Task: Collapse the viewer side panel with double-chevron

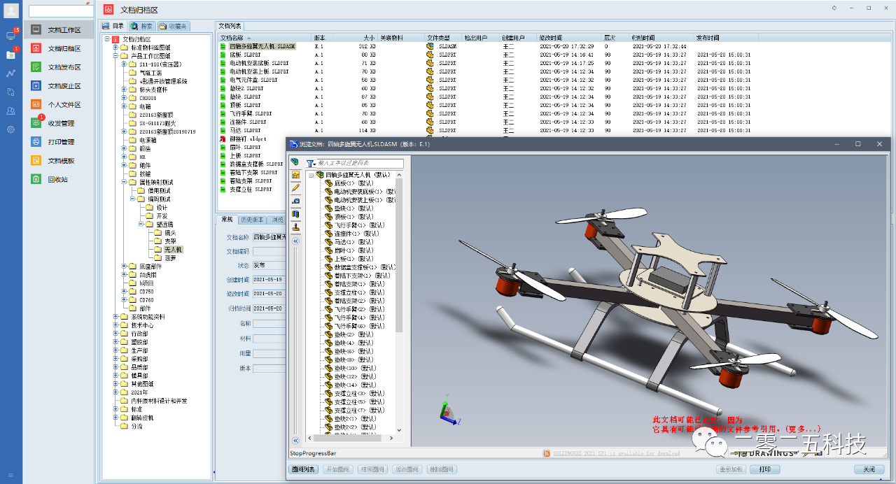Action: (x=295, y=241)
